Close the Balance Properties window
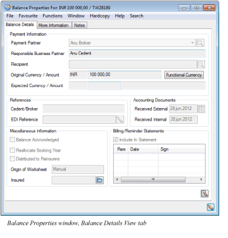Image resolution: width=228 pixels, height=238 pixels. [209, 8]
